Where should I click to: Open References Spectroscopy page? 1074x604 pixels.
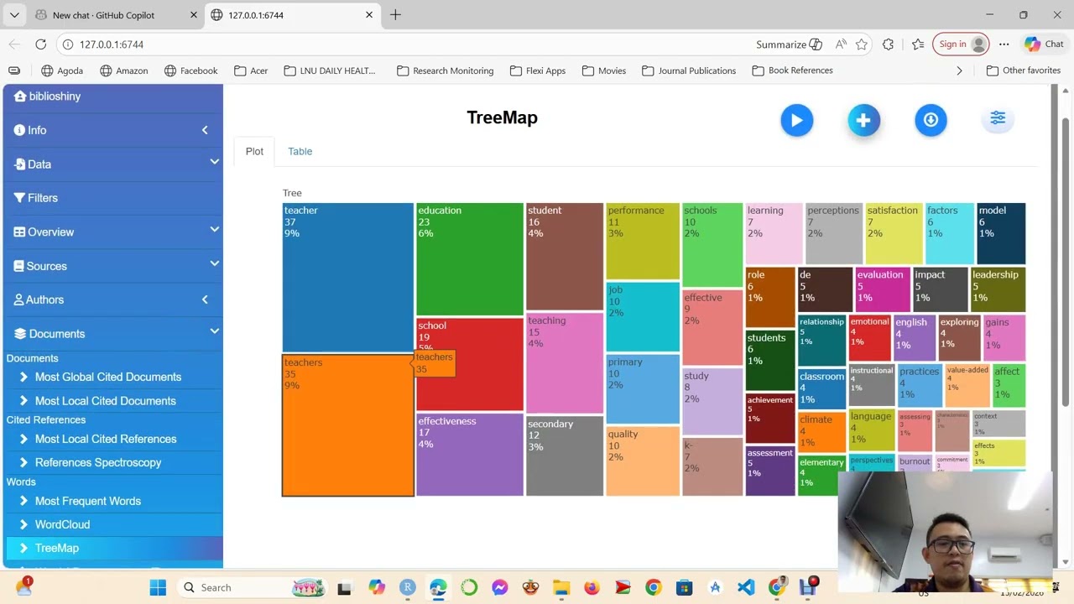tap(98, 462)
